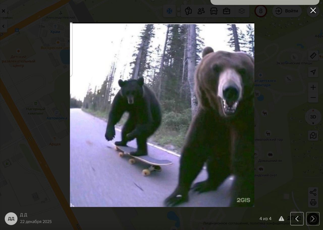Close the left side panel X

tap(4, 11)
